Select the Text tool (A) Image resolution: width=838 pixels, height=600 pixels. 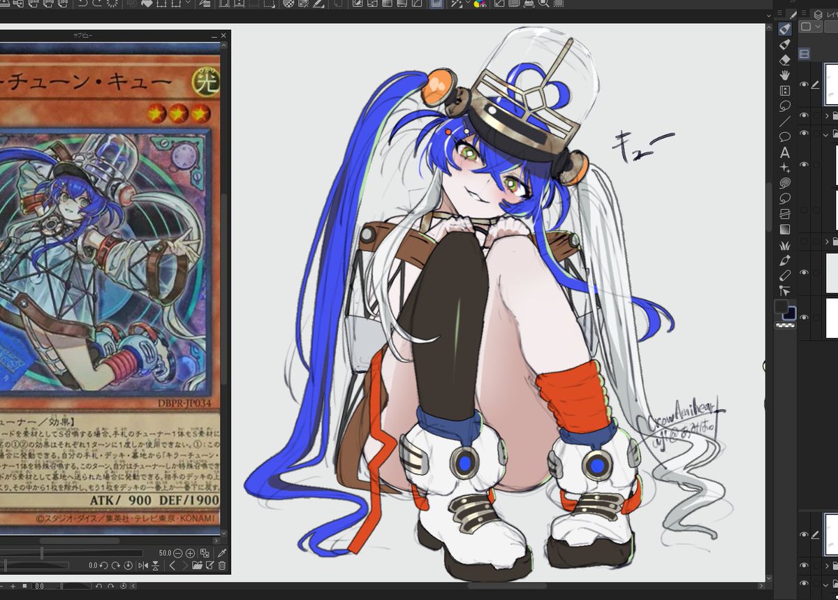pyautogui.click(x=785, y=152)
